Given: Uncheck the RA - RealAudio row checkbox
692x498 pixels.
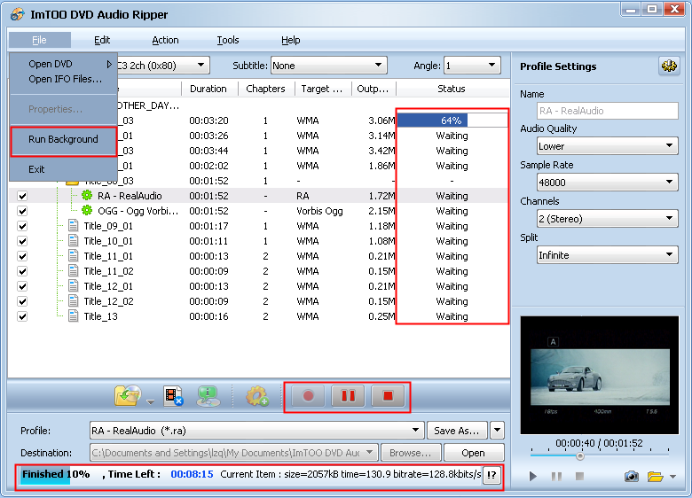Looking at the screenshot, I should pyautogui.click(x=22, y=196).
